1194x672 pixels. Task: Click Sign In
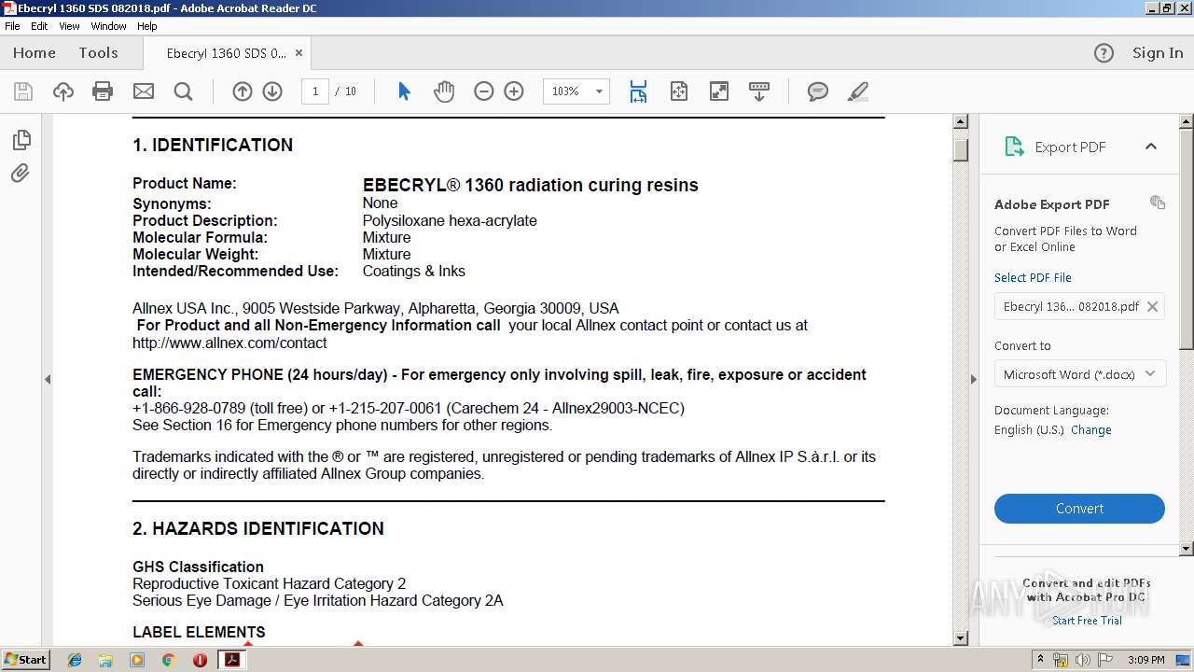(x=1158, y=53)
